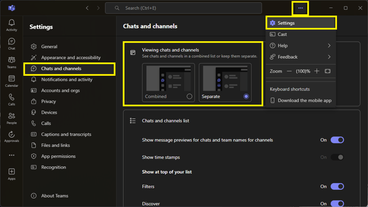Image resolution: width=368 pixels, height=207 pixels.
Task: Select the Combined view radio button
Action: pos(189,96)
